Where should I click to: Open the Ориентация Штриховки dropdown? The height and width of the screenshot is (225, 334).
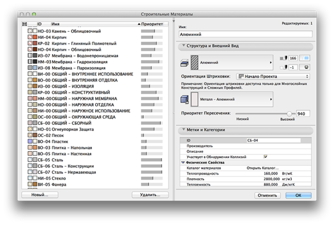(273, 77)
